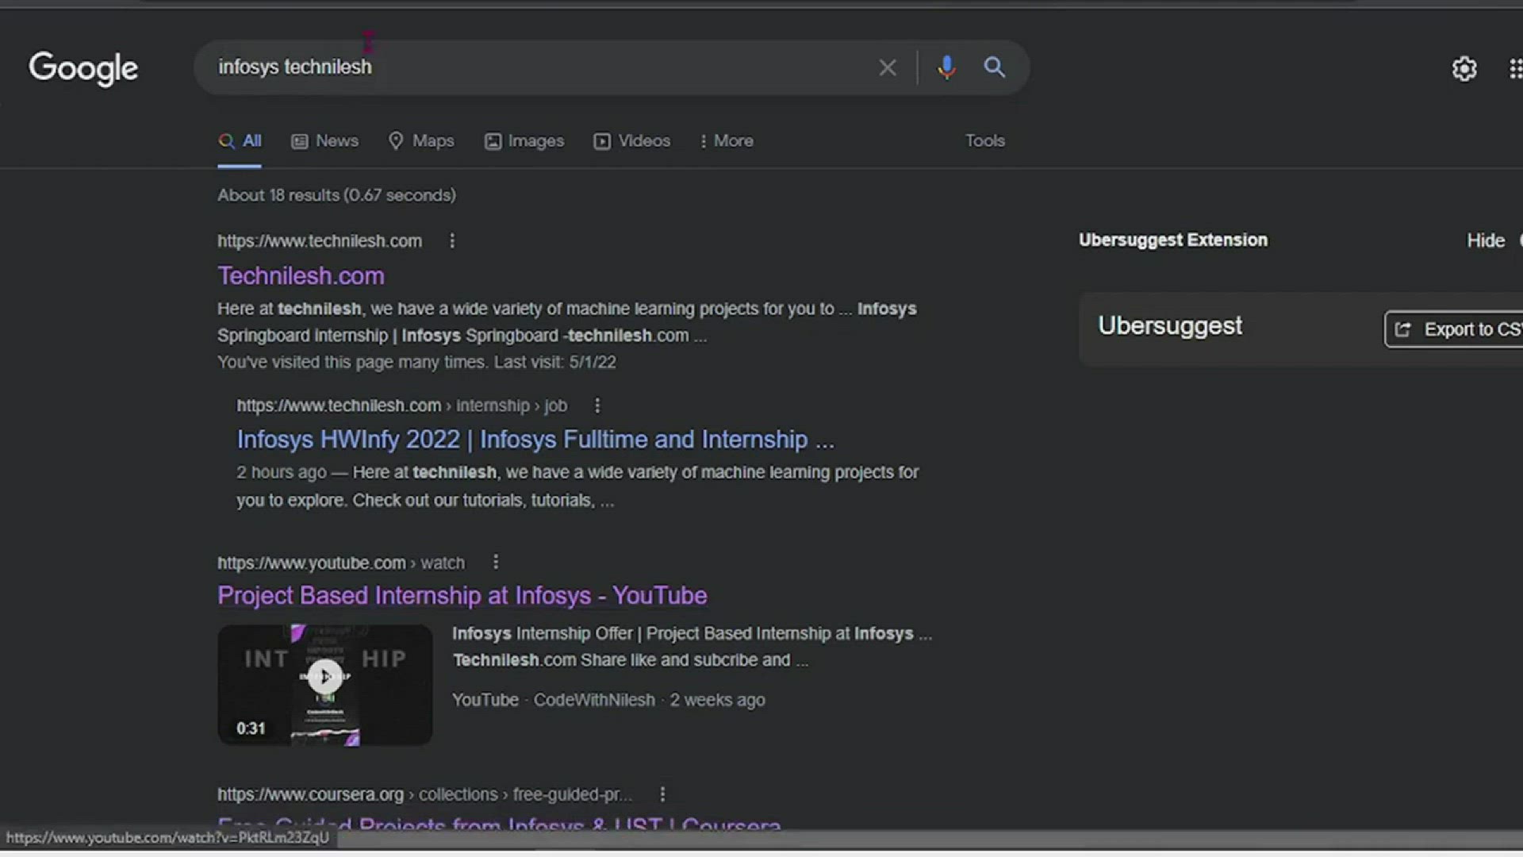Click the magnifier search submit icon

point(995,67)
